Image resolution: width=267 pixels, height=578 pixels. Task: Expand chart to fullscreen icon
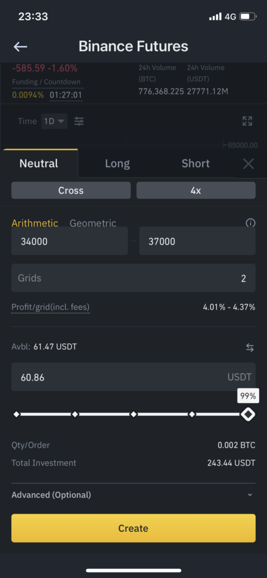[x=247, y=121]
